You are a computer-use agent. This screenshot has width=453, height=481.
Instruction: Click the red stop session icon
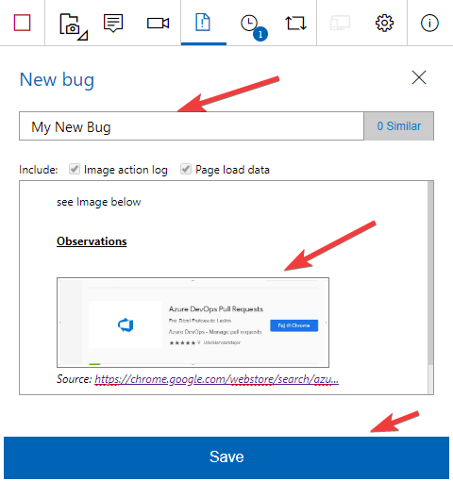(x=22, y=23)
